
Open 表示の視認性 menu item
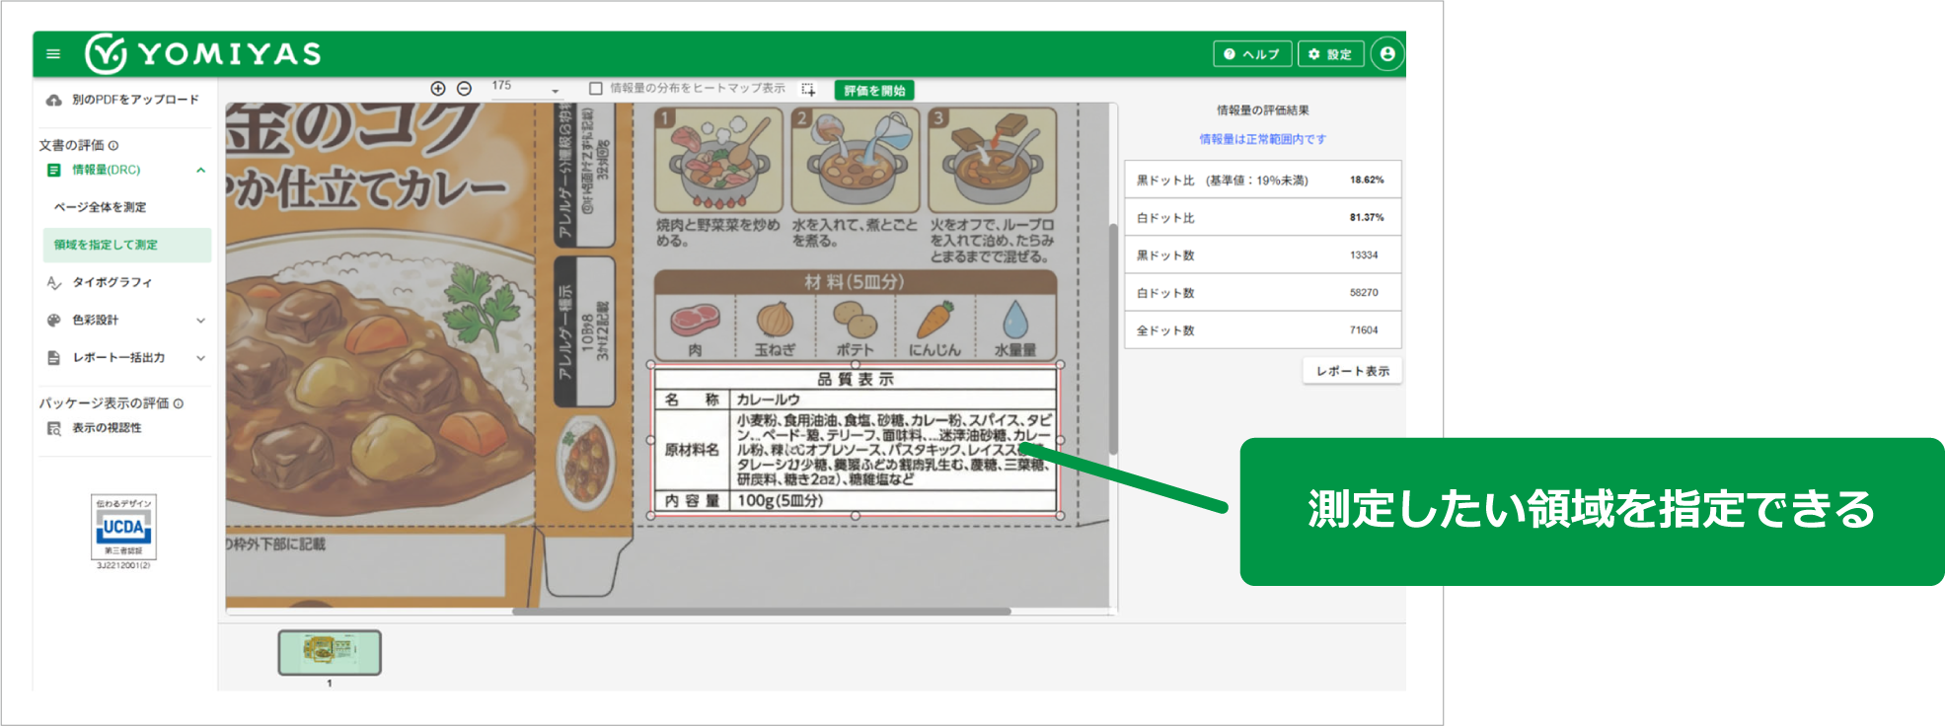pos(107,428)
